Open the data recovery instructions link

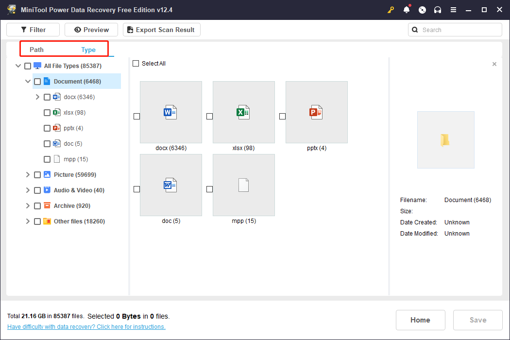[x=86, y=327]
